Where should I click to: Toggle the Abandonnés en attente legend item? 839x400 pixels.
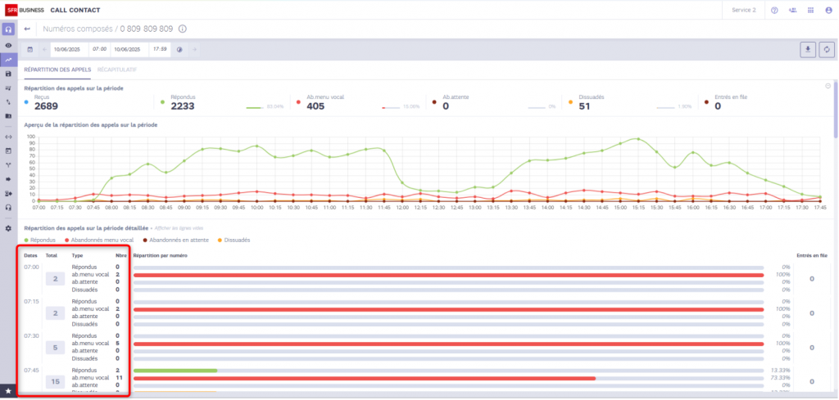point(175,240)
